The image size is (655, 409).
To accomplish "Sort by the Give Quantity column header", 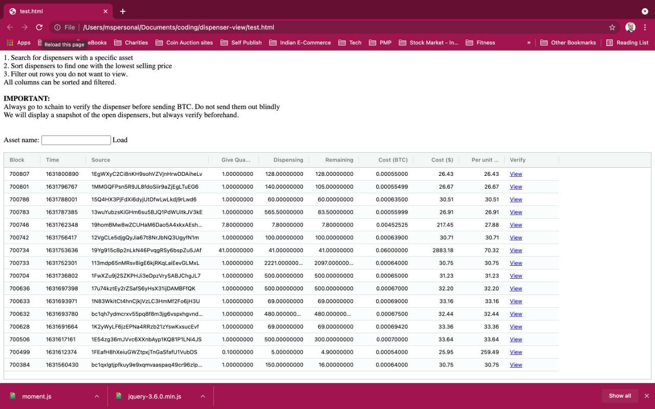I will pos(236,160).
